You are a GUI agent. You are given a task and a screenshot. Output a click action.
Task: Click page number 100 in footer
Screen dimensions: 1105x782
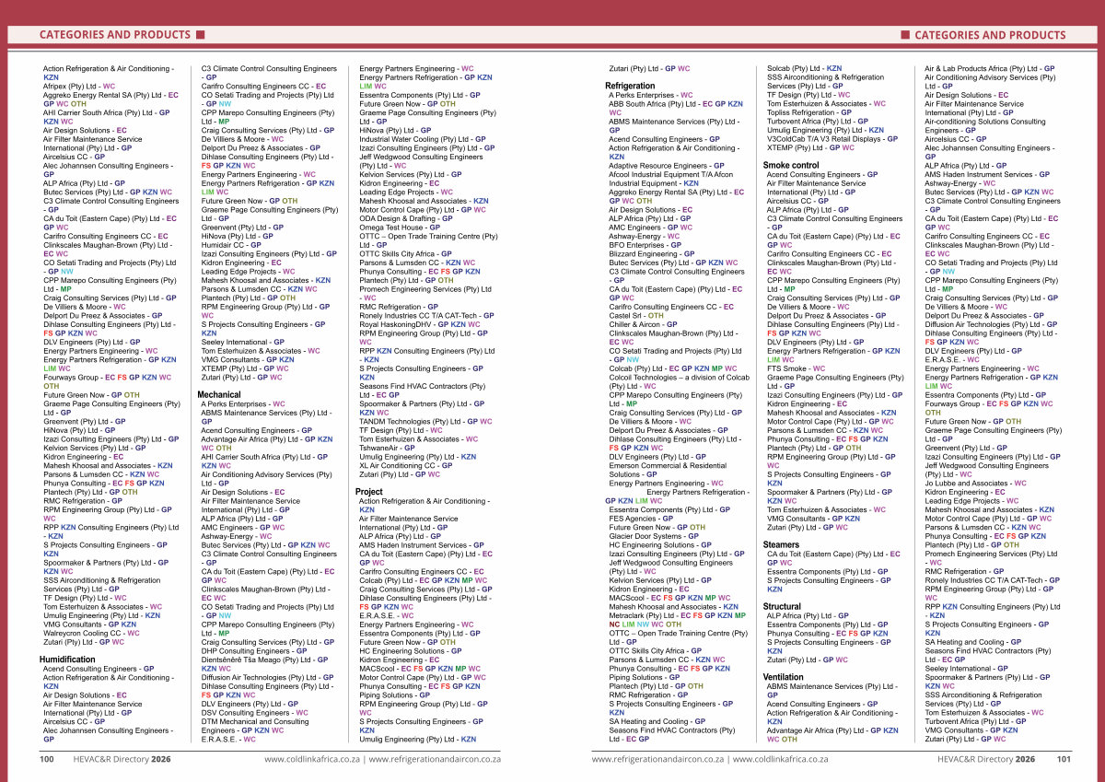point(46,760)
